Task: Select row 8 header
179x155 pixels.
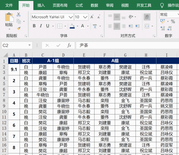Action: tap(4, 100)
